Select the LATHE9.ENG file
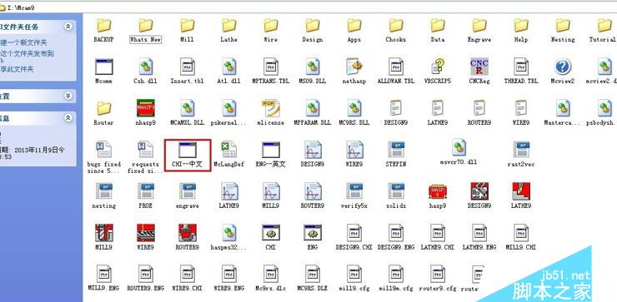Screen dimensions: 617x302 pos(479,233)
